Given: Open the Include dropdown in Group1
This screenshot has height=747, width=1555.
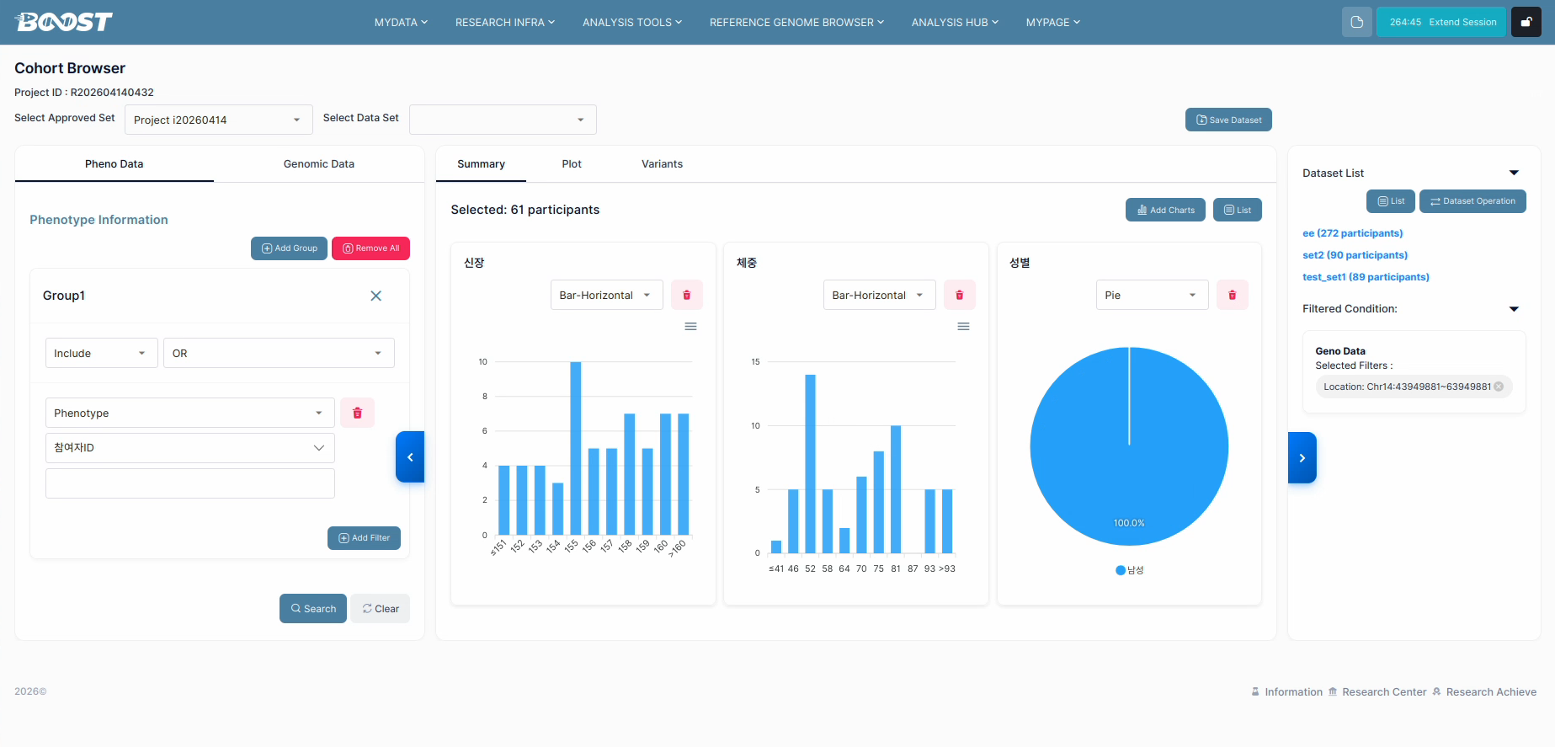Looking at the screenshot, I should [x=101, y=353].
